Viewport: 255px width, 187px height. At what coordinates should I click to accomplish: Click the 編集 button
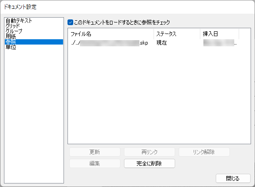coord(95,164)
